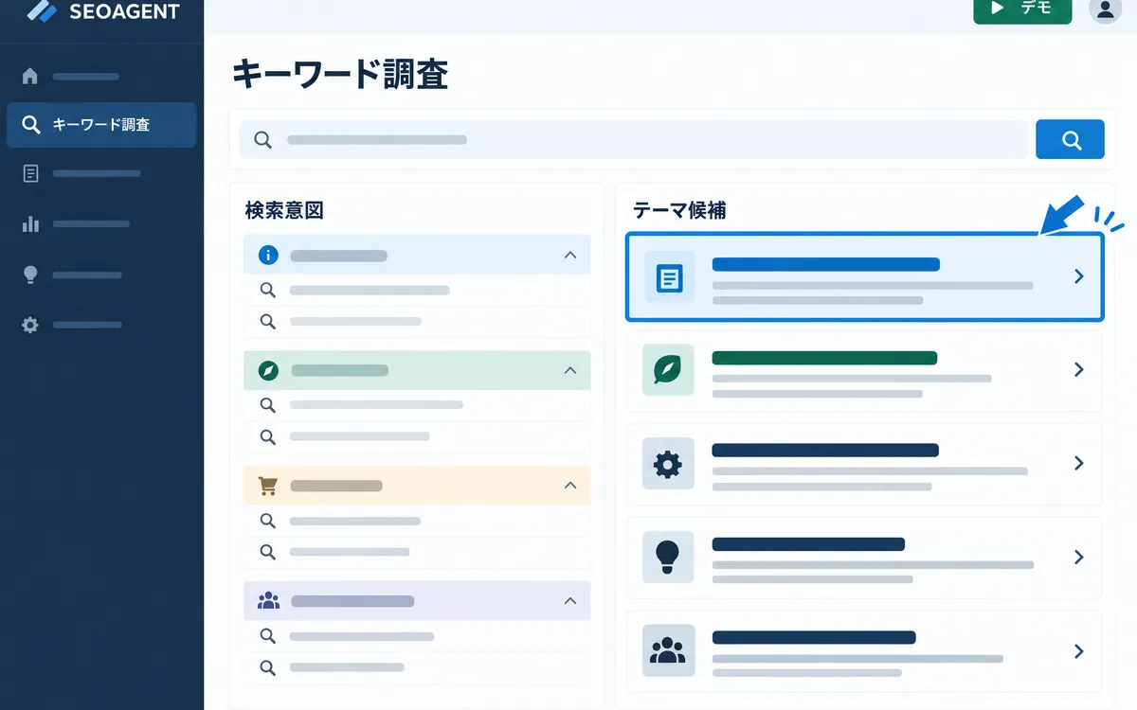Select second query under the compass group

click(x=417, y=436)
